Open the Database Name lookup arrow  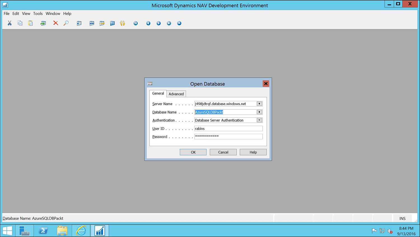259,112
